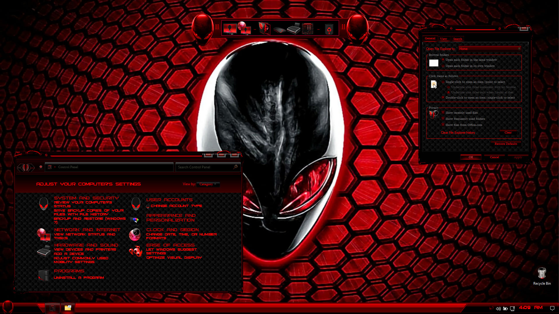Open File Explorer from the taskbar
The image size is (559, 314).
[68, 308]
